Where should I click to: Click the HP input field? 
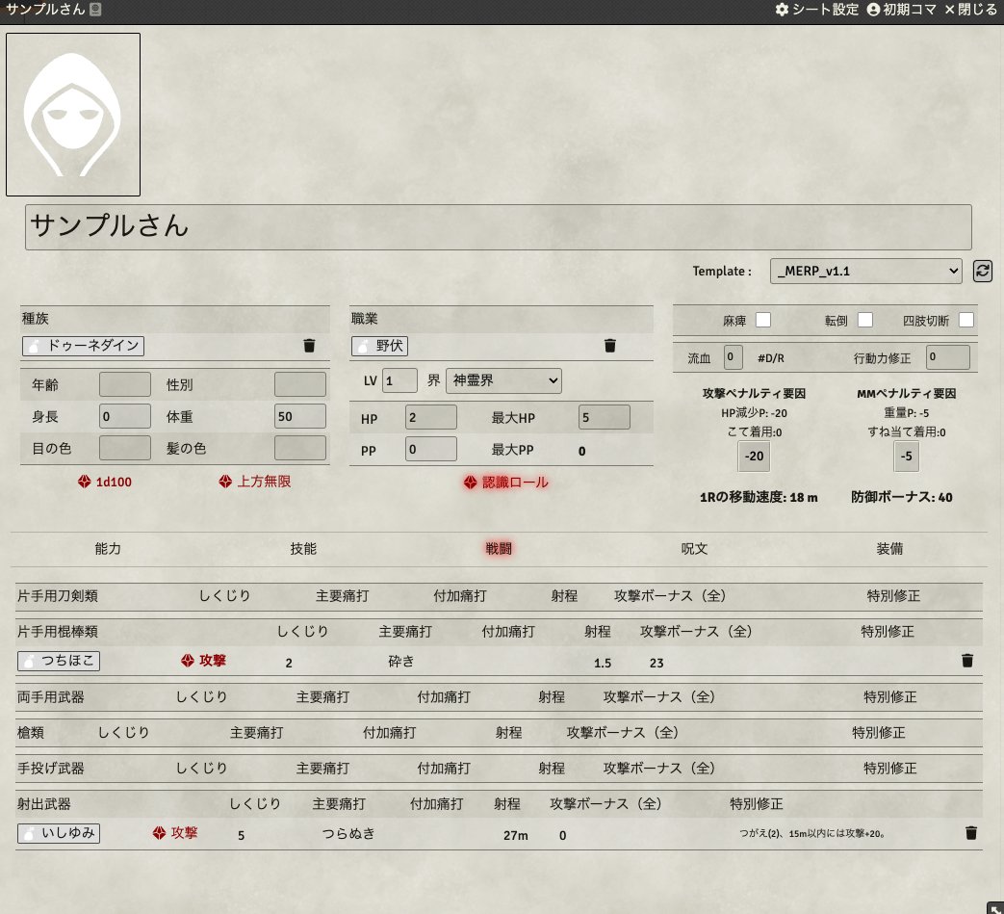431,418
